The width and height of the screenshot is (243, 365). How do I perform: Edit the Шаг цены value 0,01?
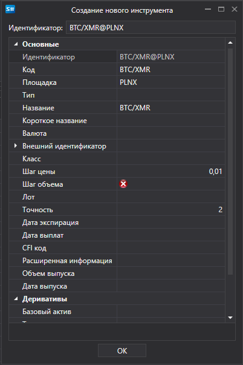tap(171, 172)
